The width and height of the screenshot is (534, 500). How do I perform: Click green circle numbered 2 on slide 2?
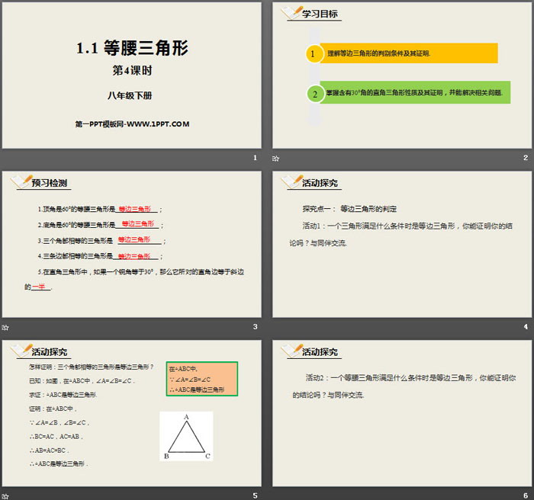(314, 94)
